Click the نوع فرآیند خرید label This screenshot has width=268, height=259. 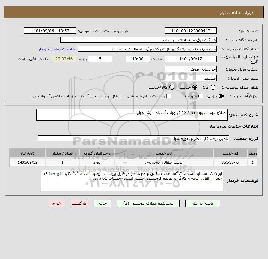(x=244, y=96)
